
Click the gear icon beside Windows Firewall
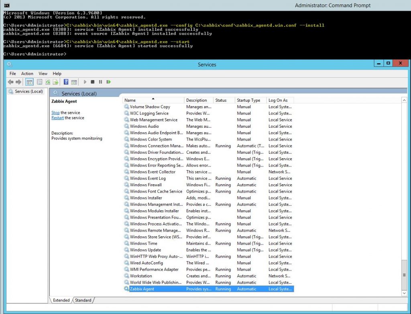(x=126, y=185)
